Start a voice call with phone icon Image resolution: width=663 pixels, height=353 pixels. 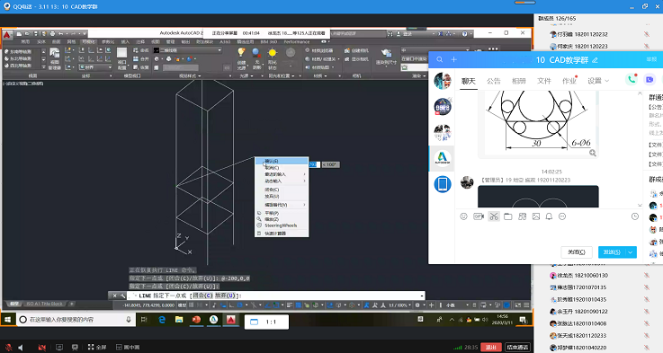click(x=632, y=79)
